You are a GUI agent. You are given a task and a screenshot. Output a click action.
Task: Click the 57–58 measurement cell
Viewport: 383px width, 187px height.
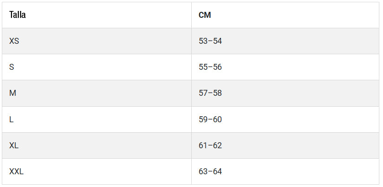coord(210,93)
